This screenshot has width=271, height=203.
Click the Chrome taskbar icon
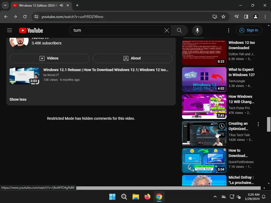pyautogui.click(x=159, y=197)
